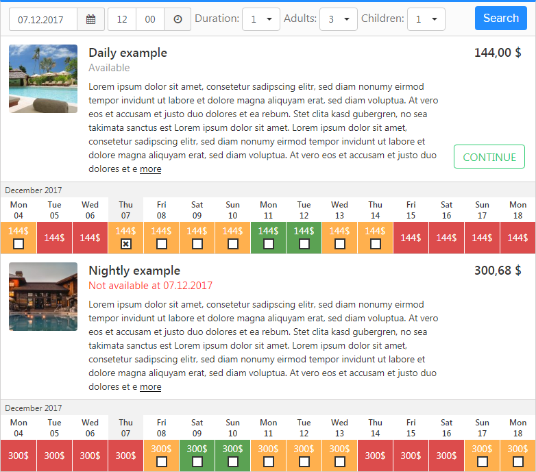This screenshot has height=472, width=536.
Task: Open the calendar date picker icon
Action: [90, 19]
